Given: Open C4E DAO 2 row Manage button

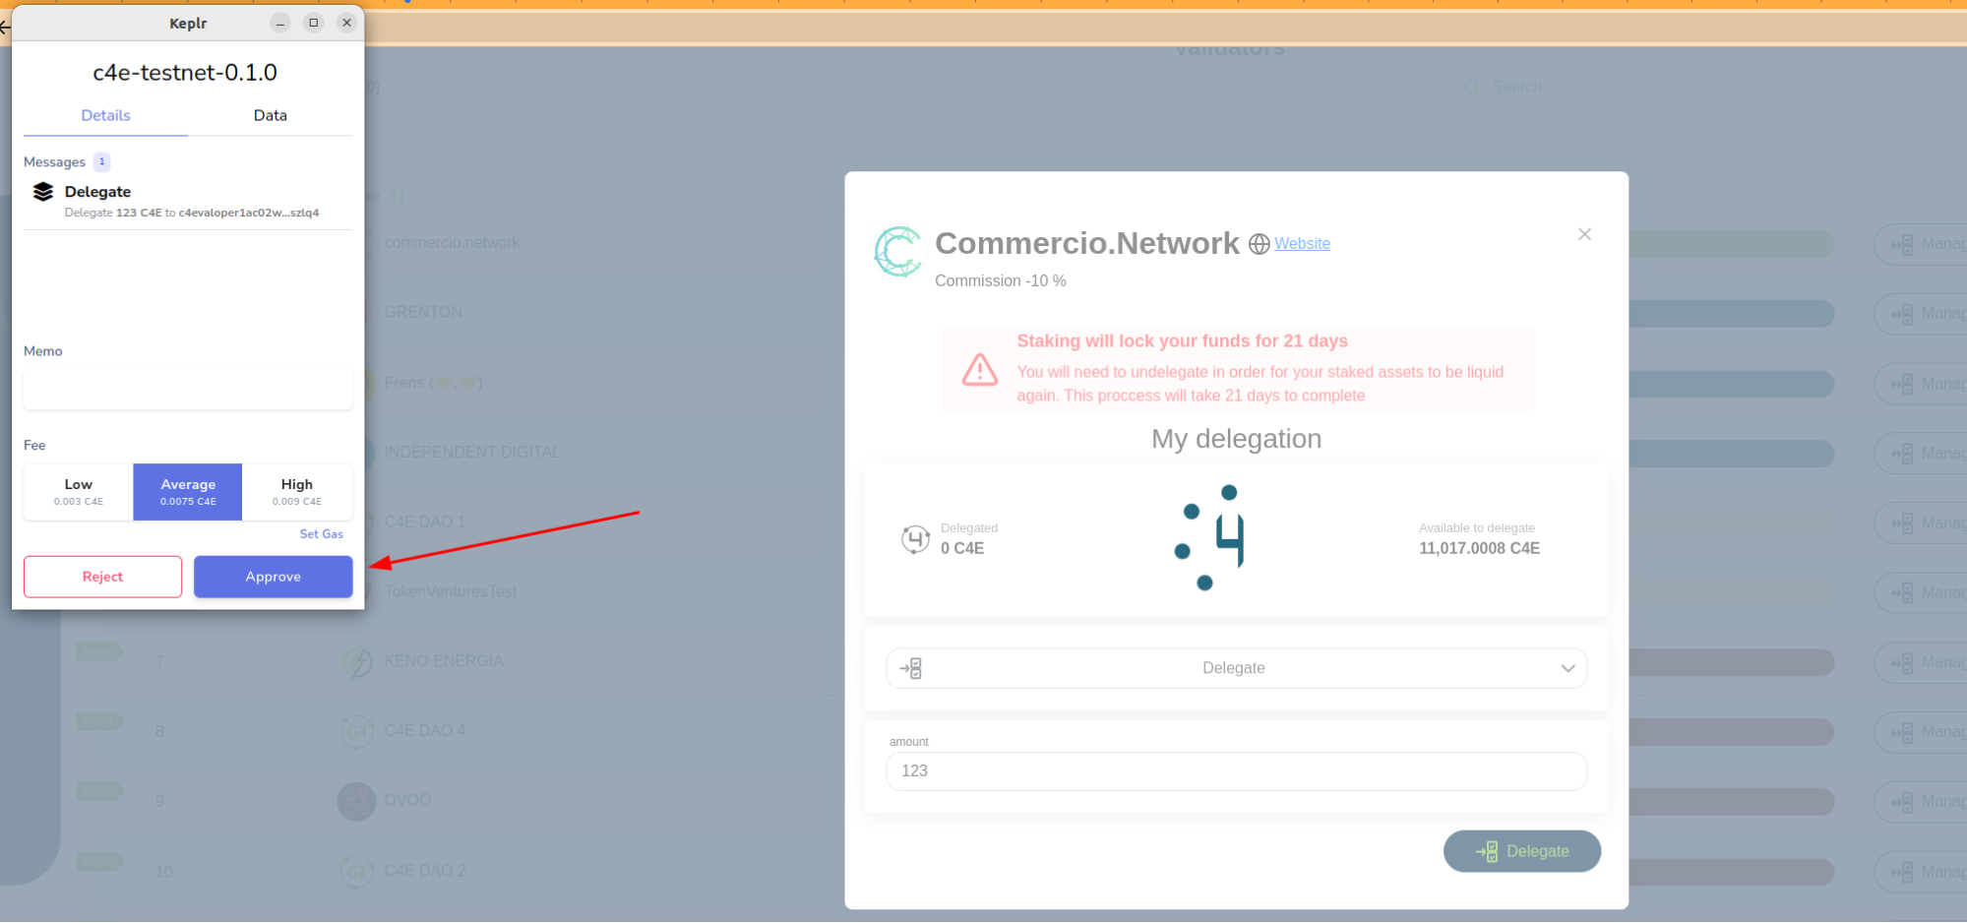Looking at the screenshot, I should click(x=1921, y=872).
